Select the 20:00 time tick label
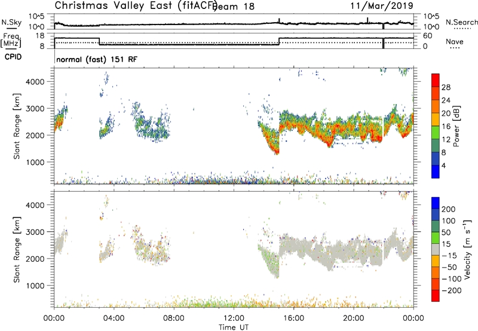The height and width of the screenshot is (331, 478). [x=353, y=318]
